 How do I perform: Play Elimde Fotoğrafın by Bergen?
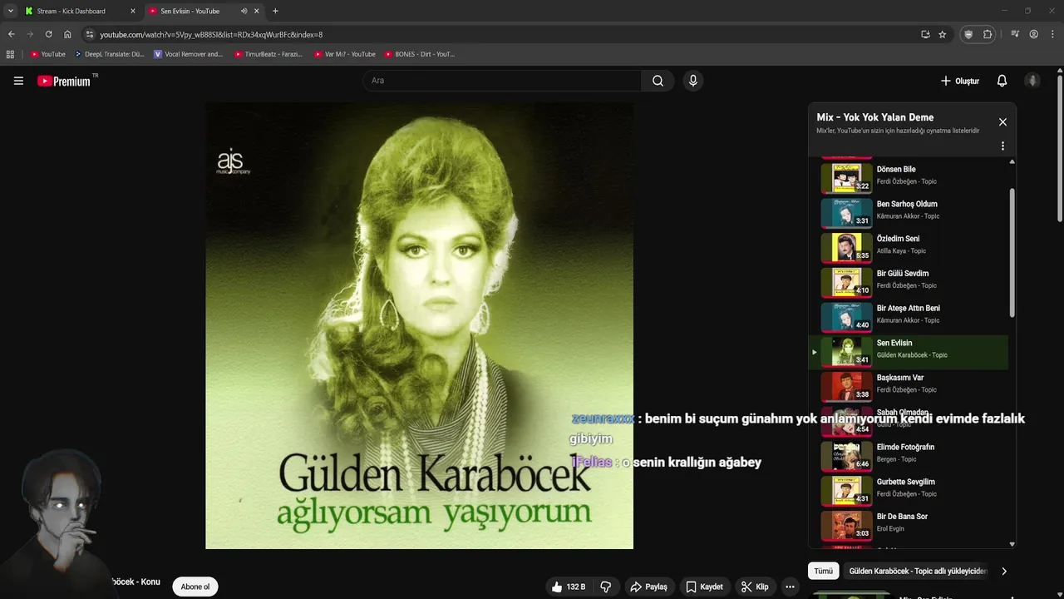click(x=909, y=456)
